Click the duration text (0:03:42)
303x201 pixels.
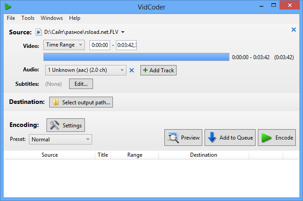284,57
